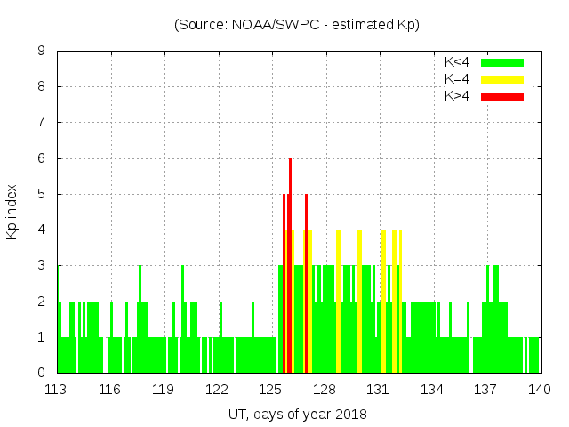Click the 'UT, days of year 2018' axis title

(x=297, y=415)
